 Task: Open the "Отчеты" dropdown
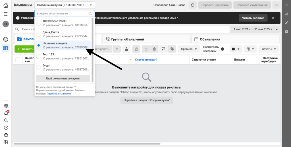[x=269, y=49]
